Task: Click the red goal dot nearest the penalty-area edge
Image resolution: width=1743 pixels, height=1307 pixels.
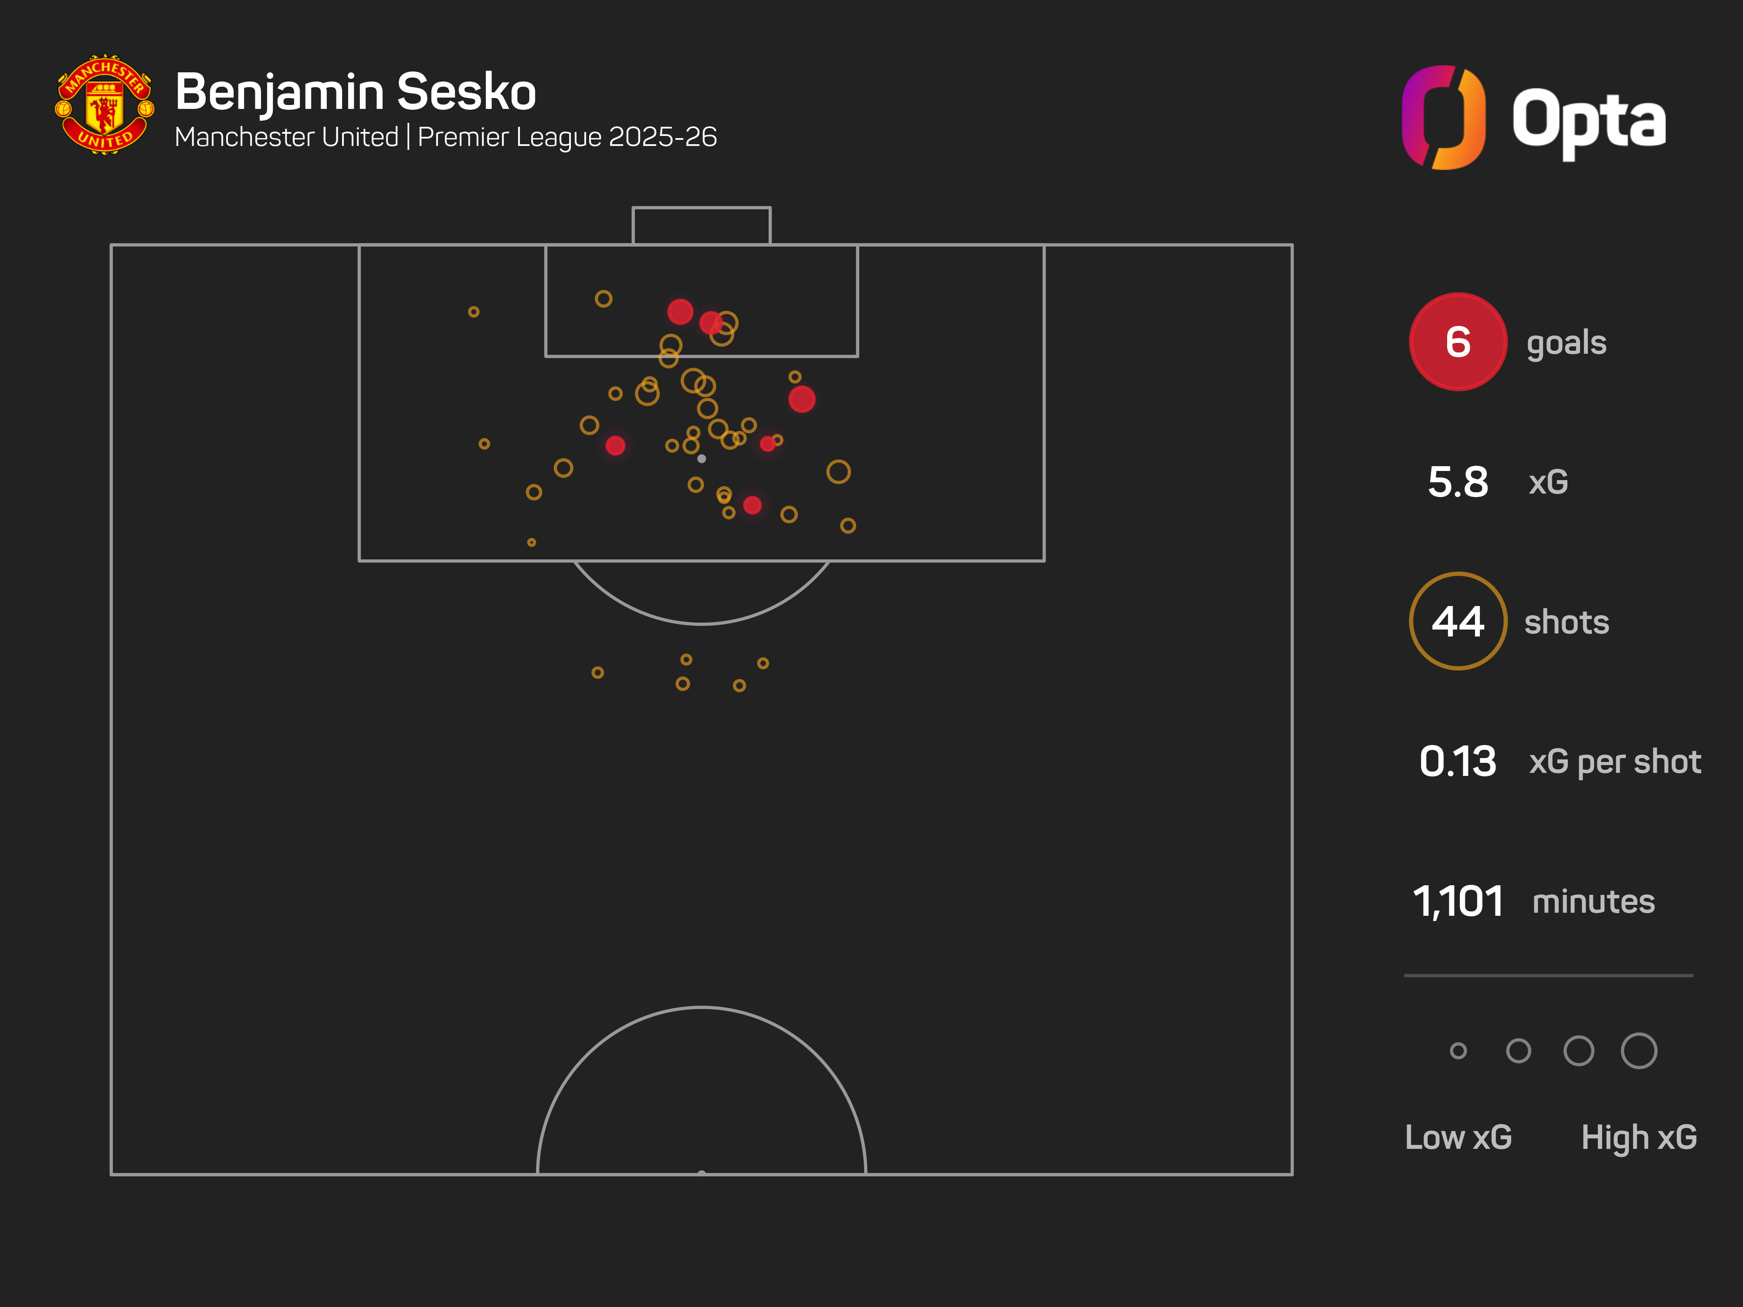Action: pos(753,505)
